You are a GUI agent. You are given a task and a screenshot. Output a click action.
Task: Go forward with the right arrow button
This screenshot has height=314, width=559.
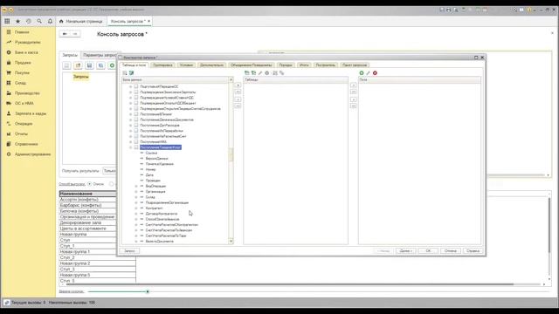coord(75,34)
